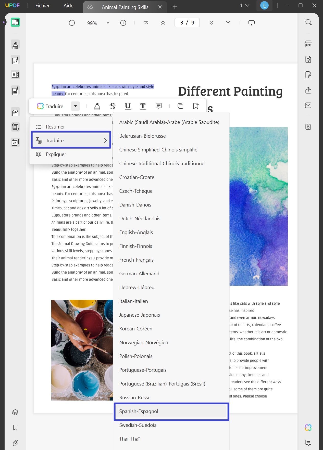Copy the selected text
This screenshot has height=450, width=323.
[x=180, y=106]
